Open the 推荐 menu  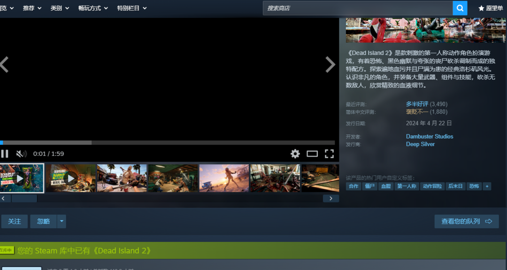coord(32,8)
